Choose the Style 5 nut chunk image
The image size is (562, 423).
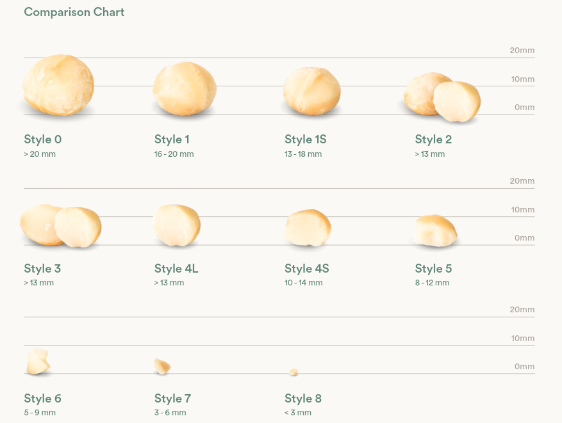[x=435, y=231]
